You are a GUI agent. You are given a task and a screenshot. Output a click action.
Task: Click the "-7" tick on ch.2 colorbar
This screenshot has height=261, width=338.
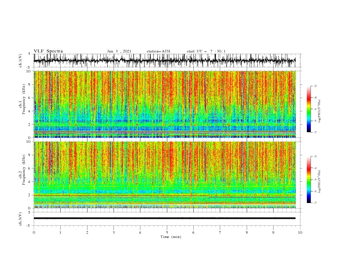pos(315,203)
